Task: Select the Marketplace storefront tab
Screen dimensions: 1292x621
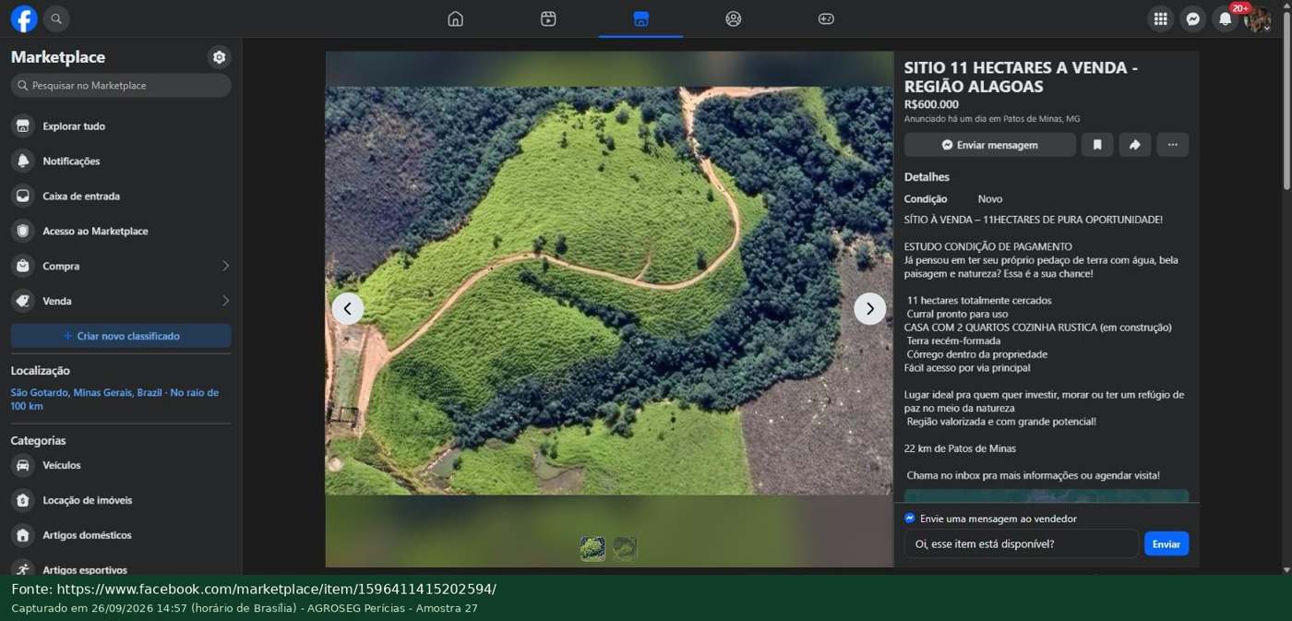Action: (640, 18)
